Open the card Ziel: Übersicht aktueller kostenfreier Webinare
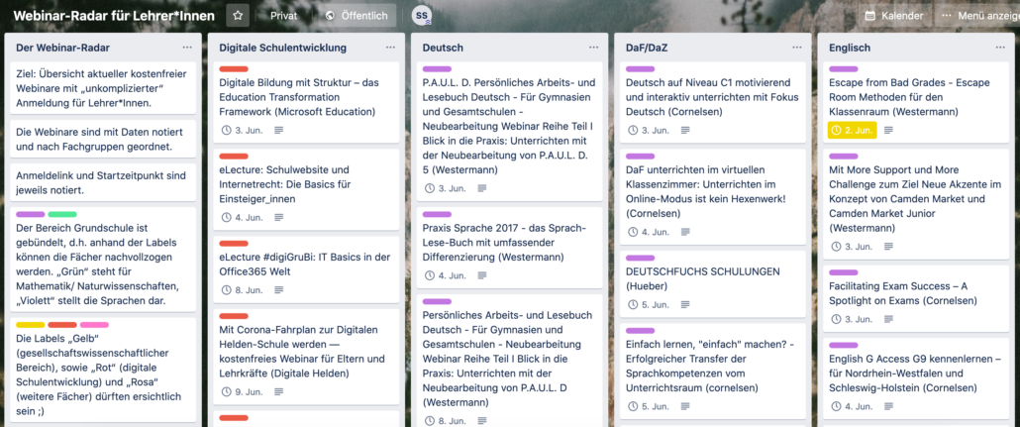Screen dimensions: 1020x427 [103, 88]
